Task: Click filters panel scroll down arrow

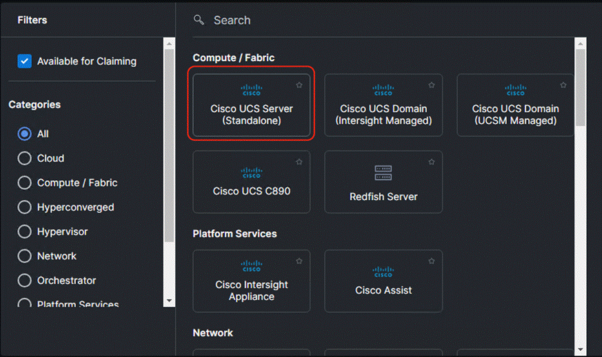Action: point(169,301)
